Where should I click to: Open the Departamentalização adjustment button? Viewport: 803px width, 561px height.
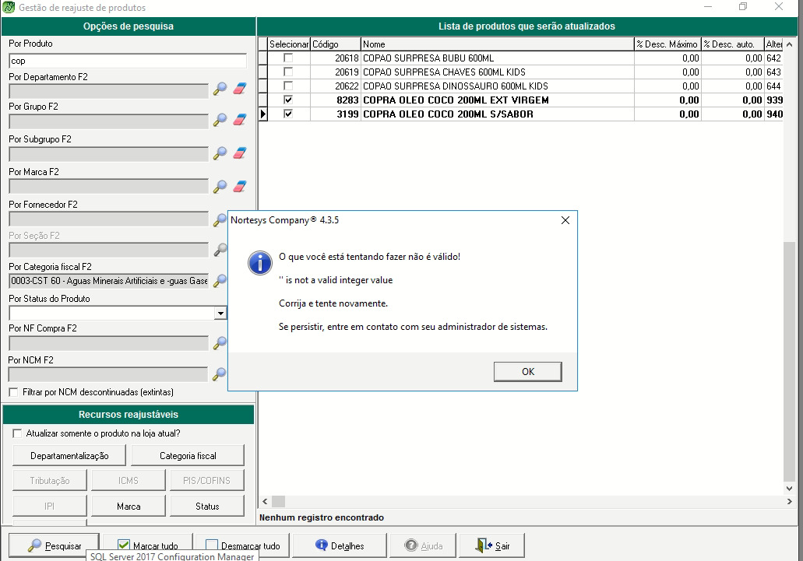pos(69,455)
